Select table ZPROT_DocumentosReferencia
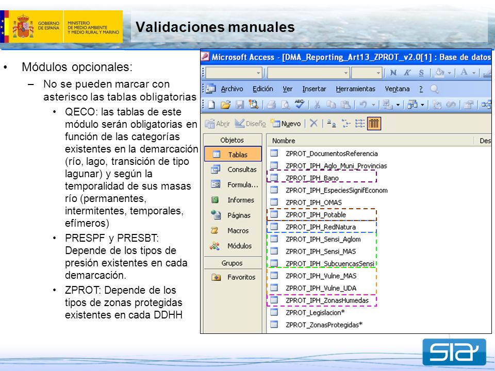Screen dimensions: 495x371 (x=324, y=154)
